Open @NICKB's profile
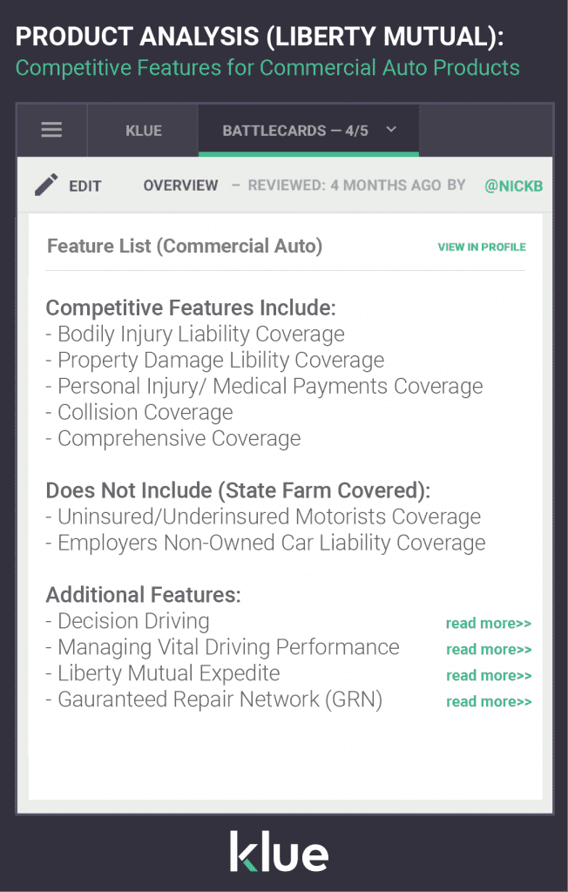Viewport: 568px width, 892px height. (513, 185)
